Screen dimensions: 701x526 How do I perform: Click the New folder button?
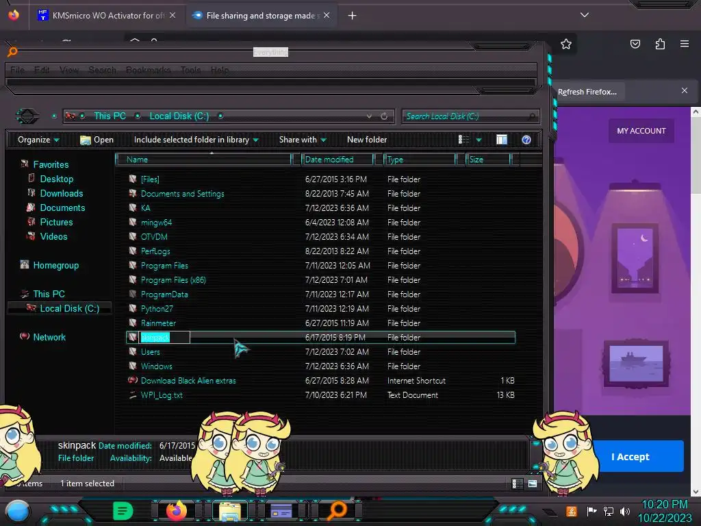pyautogui.click(x=367, y=140)
